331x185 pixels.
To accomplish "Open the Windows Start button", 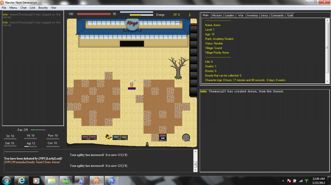I will pyautogui.click(x=6, y=180).
